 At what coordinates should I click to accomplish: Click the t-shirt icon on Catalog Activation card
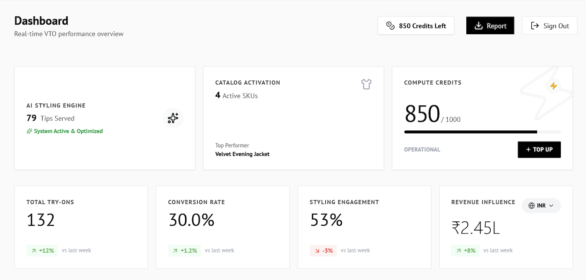click(x=366, y=84)
